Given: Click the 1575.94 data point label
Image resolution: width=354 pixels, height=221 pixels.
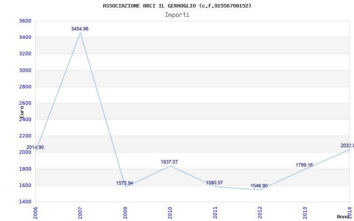Looking at the screenshot, I should (x=125, y=183).
